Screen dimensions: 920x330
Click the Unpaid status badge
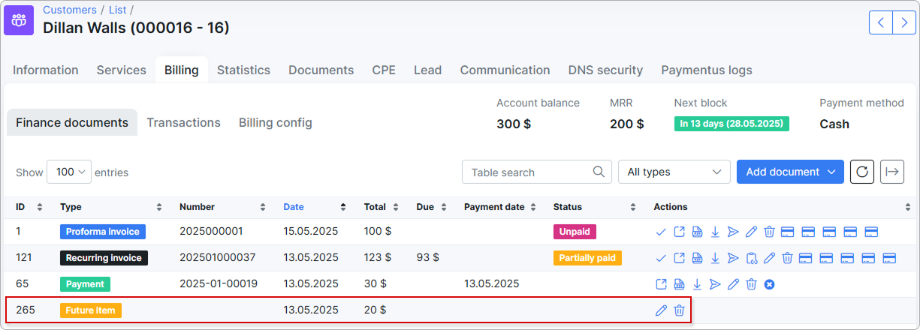pos(574,232)
